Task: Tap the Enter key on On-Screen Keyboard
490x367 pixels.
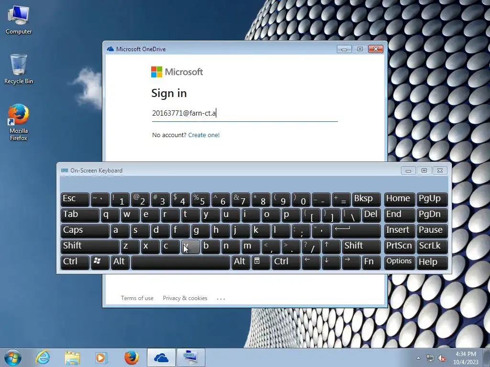Action: tap(356, 231)
